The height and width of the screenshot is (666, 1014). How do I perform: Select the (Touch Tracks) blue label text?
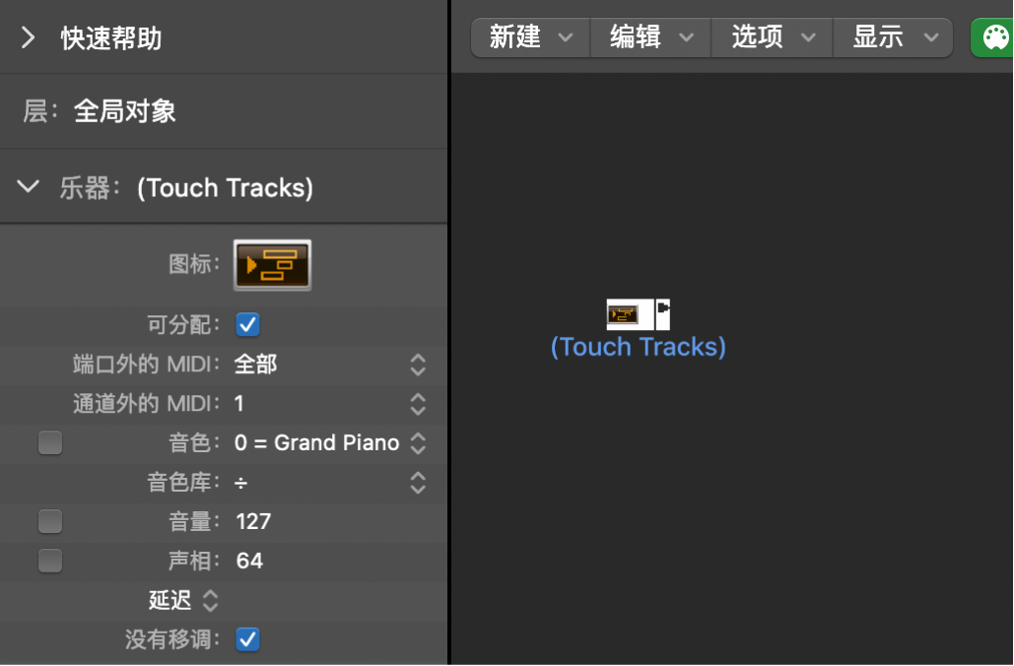tap(637, 347)
